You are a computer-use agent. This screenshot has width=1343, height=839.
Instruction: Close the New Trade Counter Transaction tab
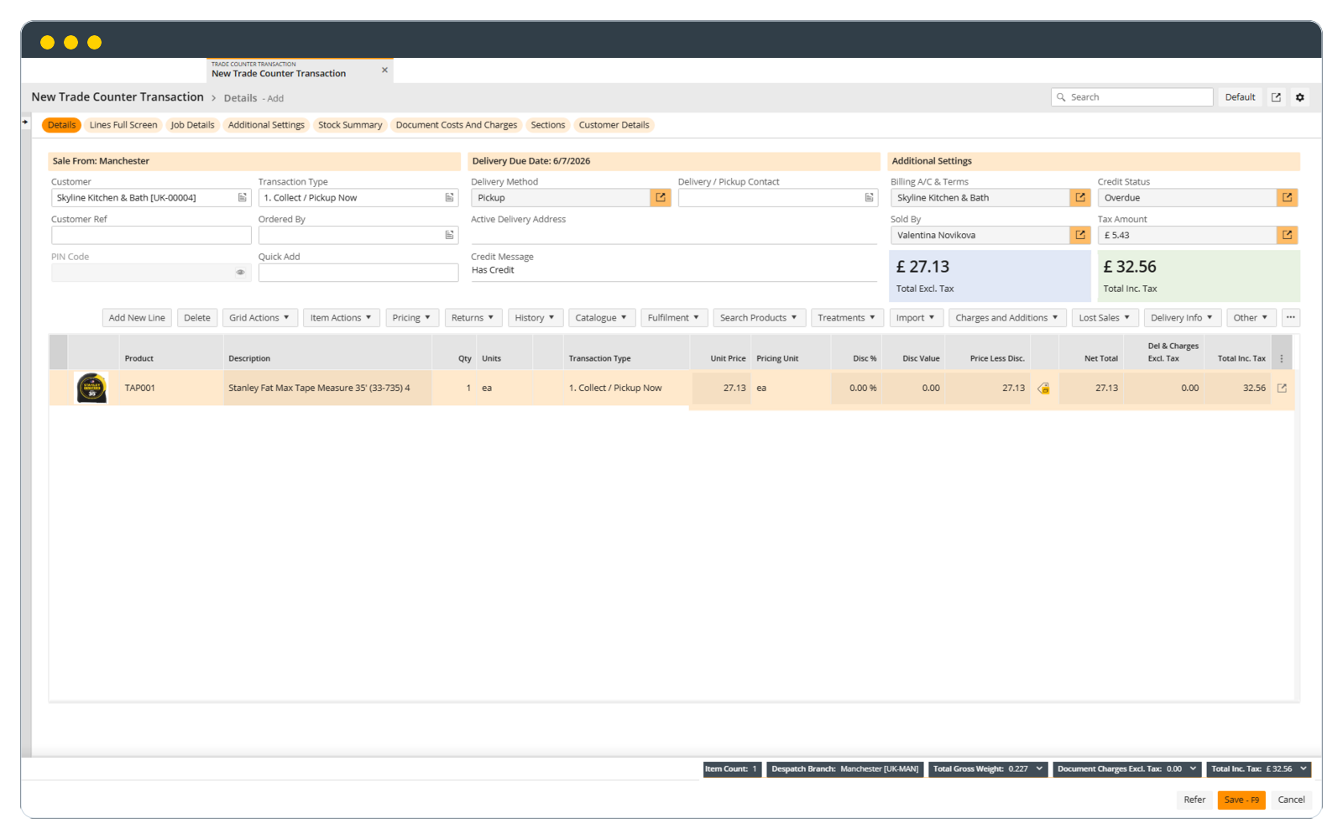[x=384, y=70]
